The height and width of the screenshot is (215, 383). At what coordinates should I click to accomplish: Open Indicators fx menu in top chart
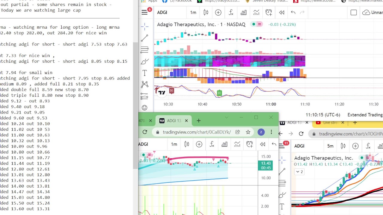point(231,12)
